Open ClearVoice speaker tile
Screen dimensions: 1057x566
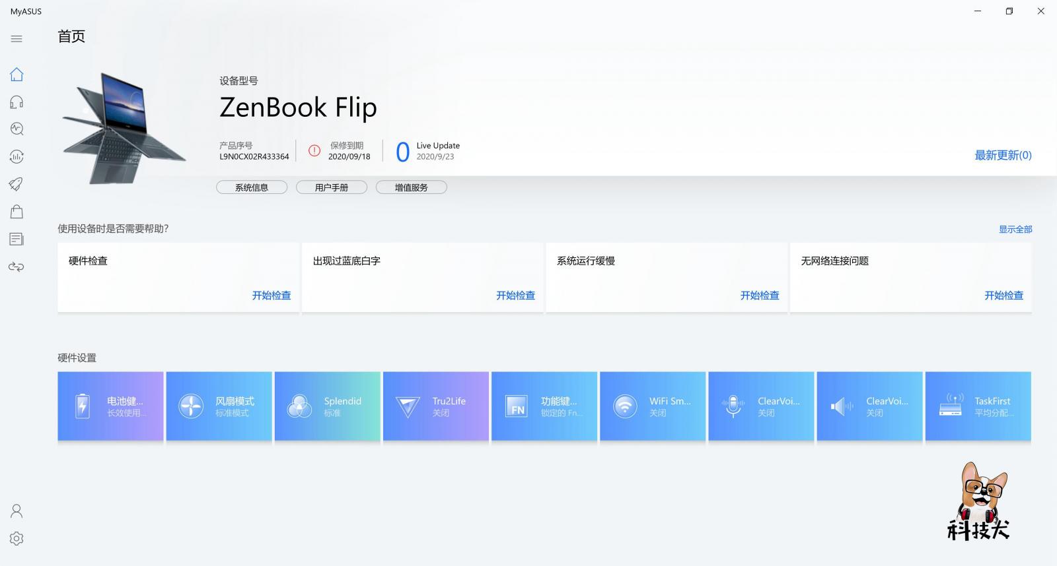coord(869,406)
